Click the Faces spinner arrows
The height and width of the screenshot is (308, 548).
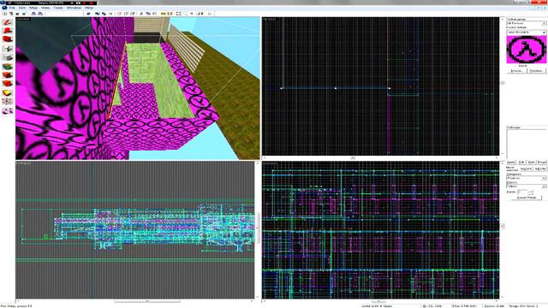[x=531, y=192]
